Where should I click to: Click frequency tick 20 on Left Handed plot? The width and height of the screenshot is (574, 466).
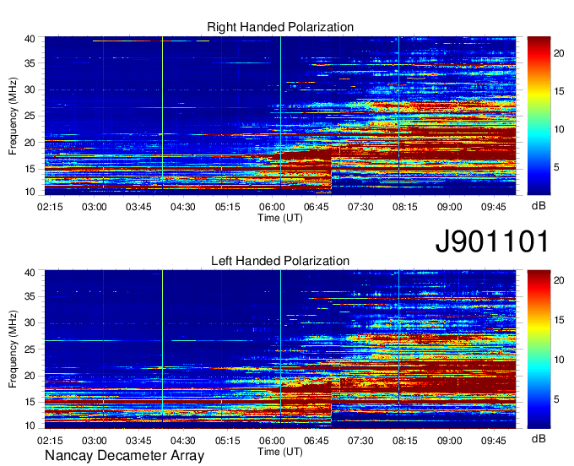pyautogui.click(x=30, y=376)
